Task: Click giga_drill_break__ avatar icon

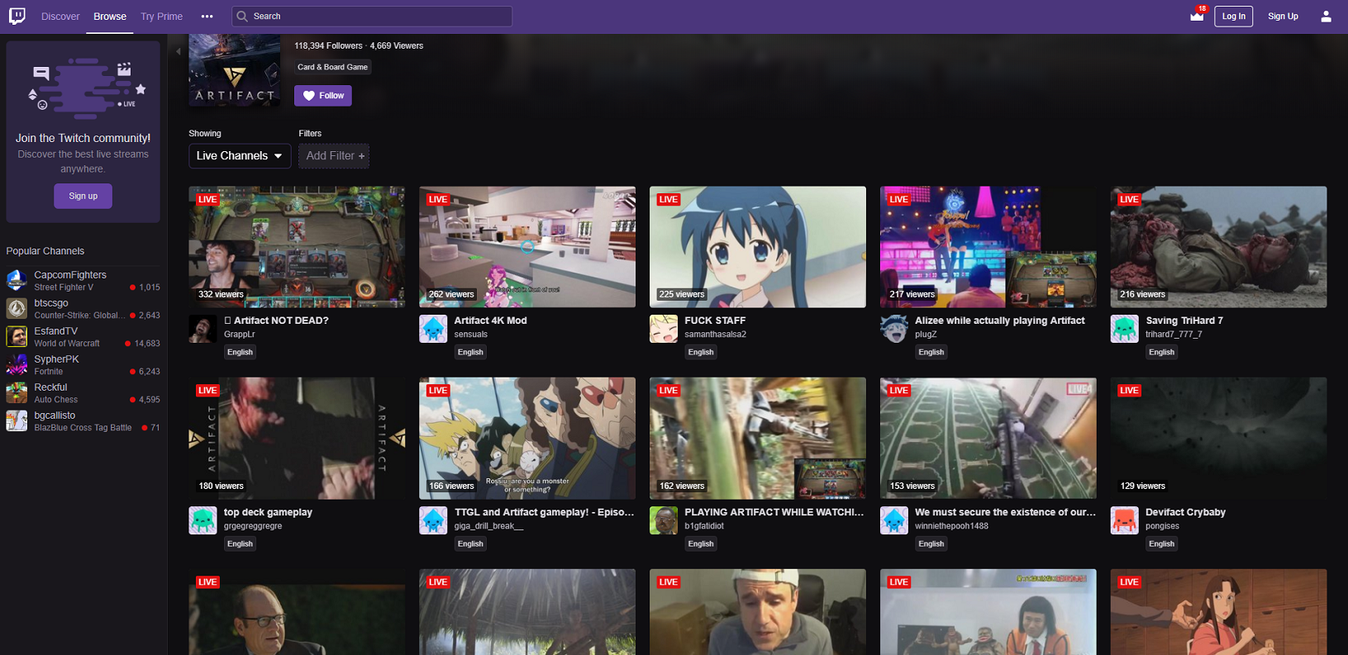Action: [x=433, y=520]
